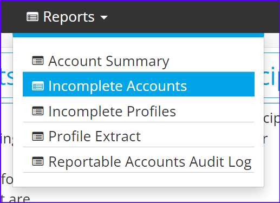Open the Account Summary report
280x203 pixels.
109,62
